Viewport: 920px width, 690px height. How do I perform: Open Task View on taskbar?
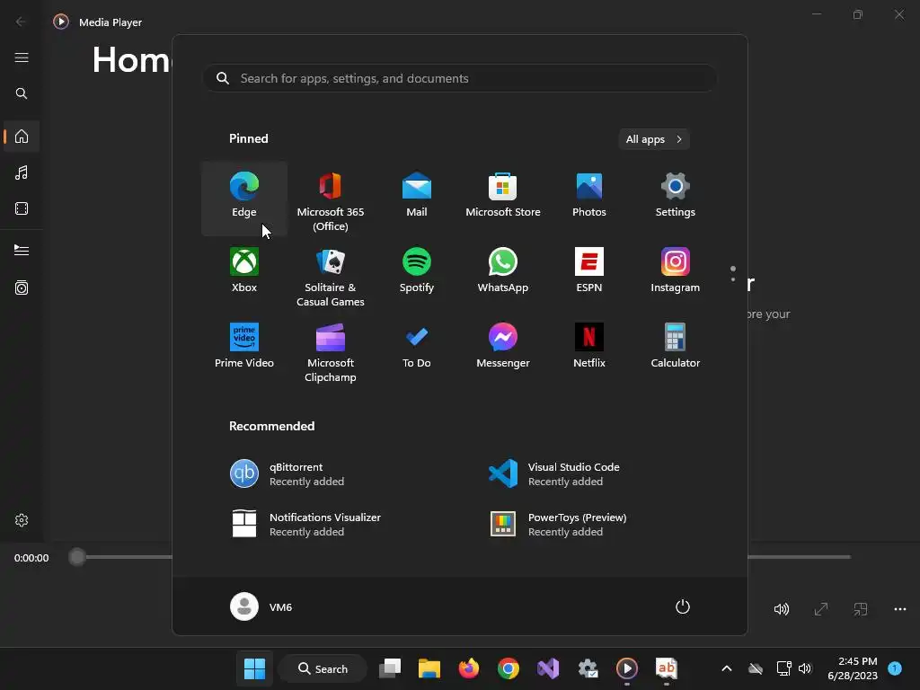click(x=390, y=668)
